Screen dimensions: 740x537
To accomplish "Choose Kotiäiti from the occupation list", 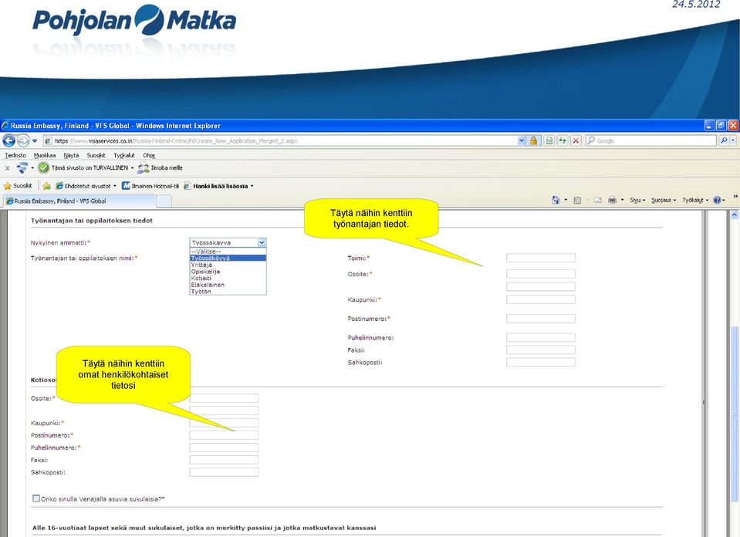I will [x=228, y=278].
